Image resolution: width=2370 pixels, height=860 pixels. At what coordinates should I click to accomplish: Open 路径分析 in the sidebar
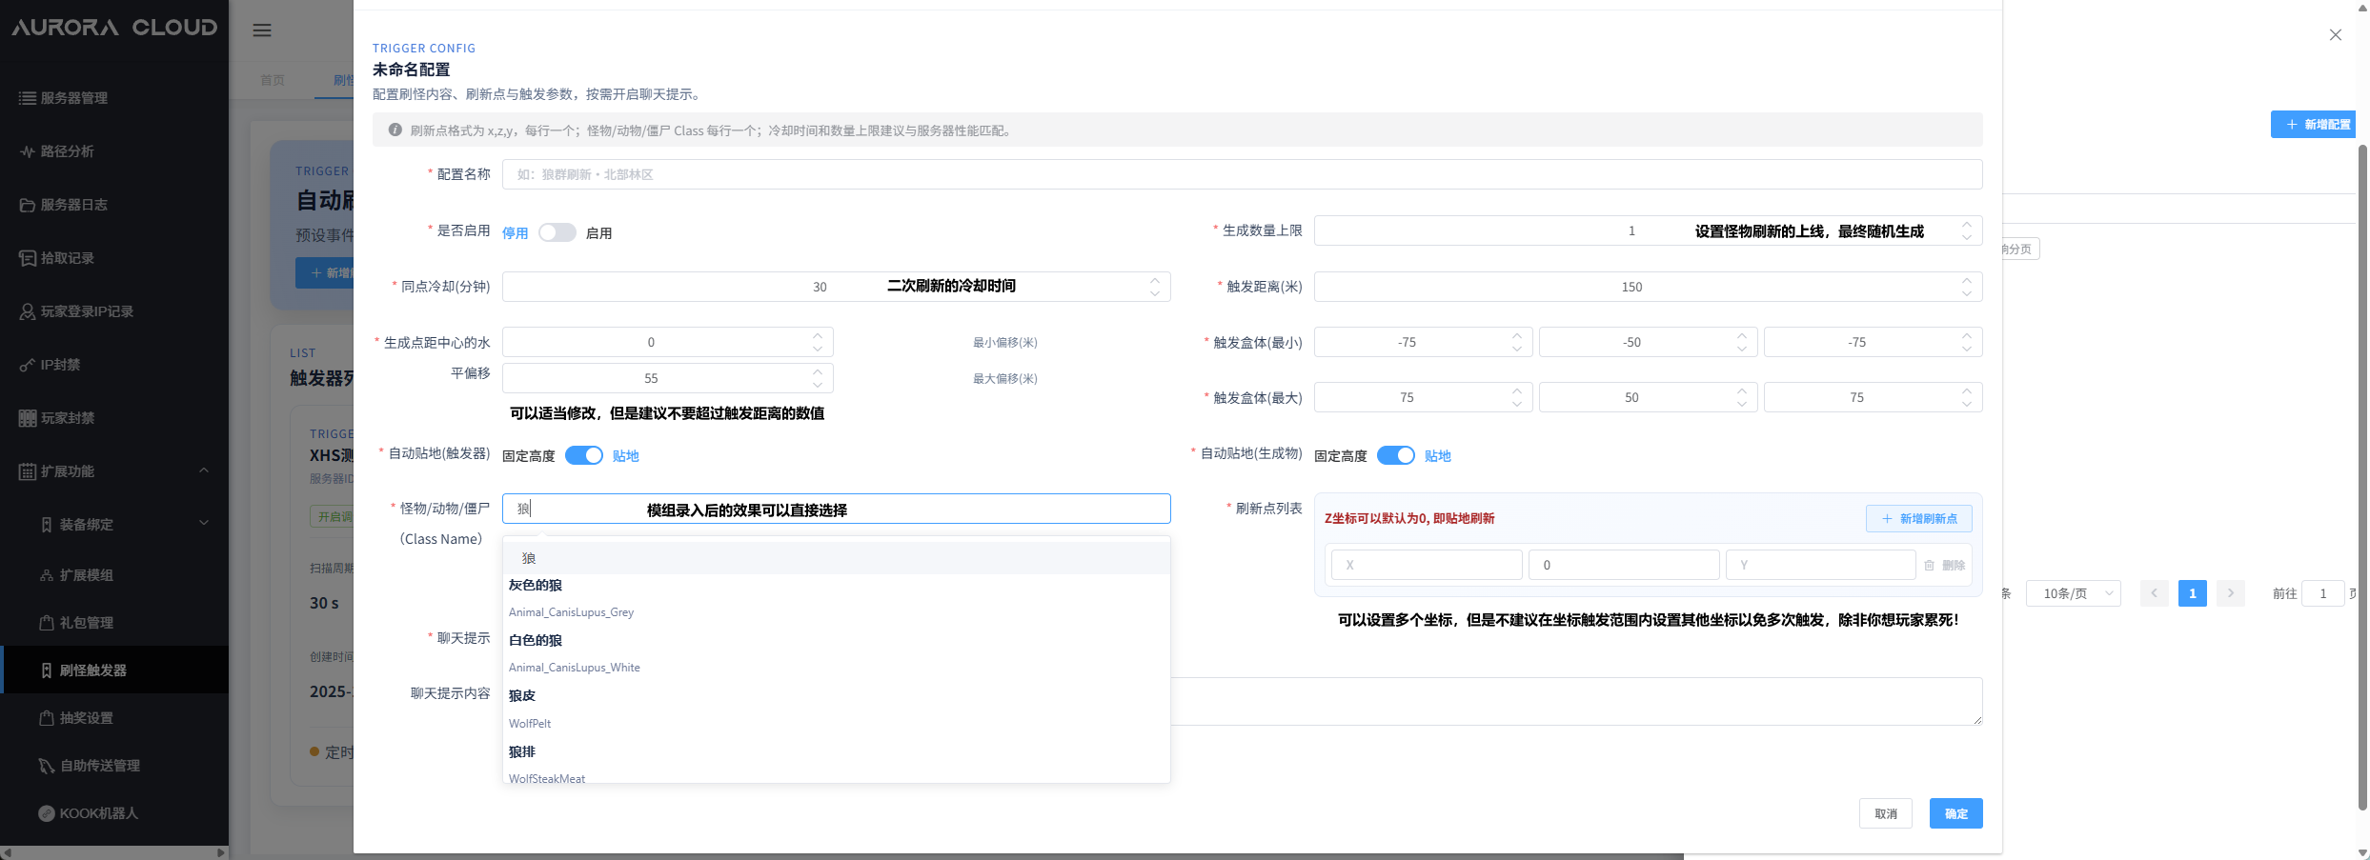click(67, 151)
